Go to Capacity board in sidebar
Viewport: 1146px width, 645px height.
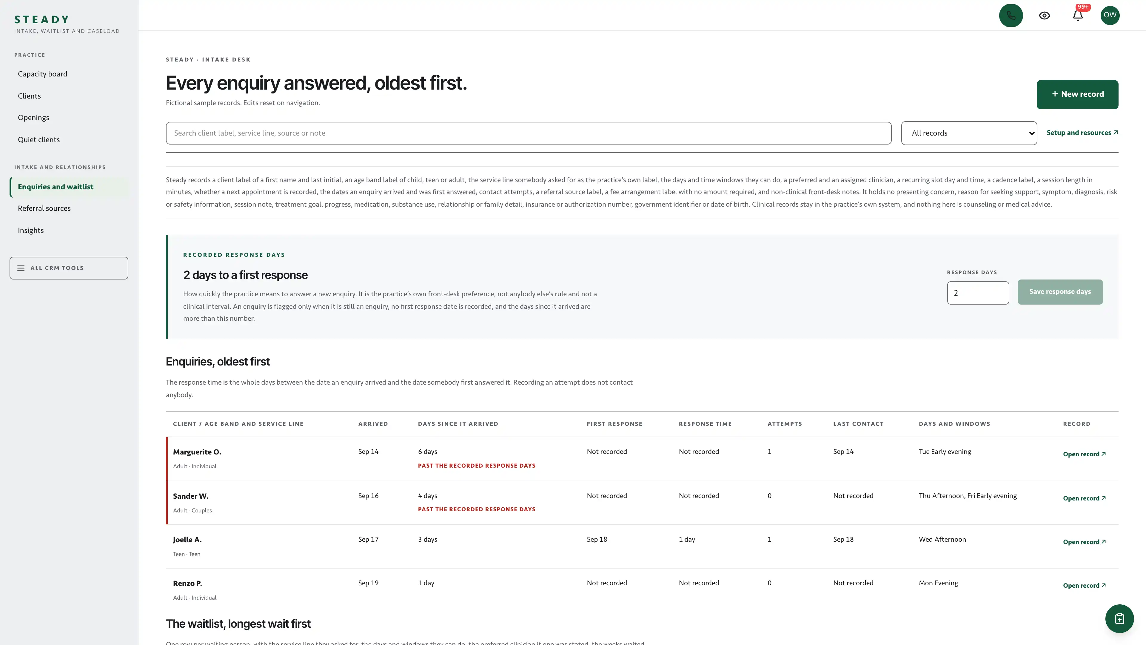tap(43, 74)
